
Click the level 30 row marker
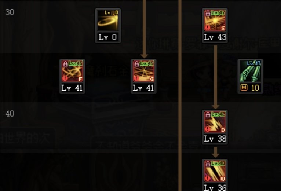pyautogui.click(x=10, y=12)
